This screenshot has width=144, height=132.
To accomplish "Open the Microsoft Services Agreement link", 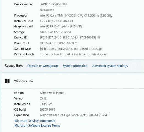I will coord(35,121).
